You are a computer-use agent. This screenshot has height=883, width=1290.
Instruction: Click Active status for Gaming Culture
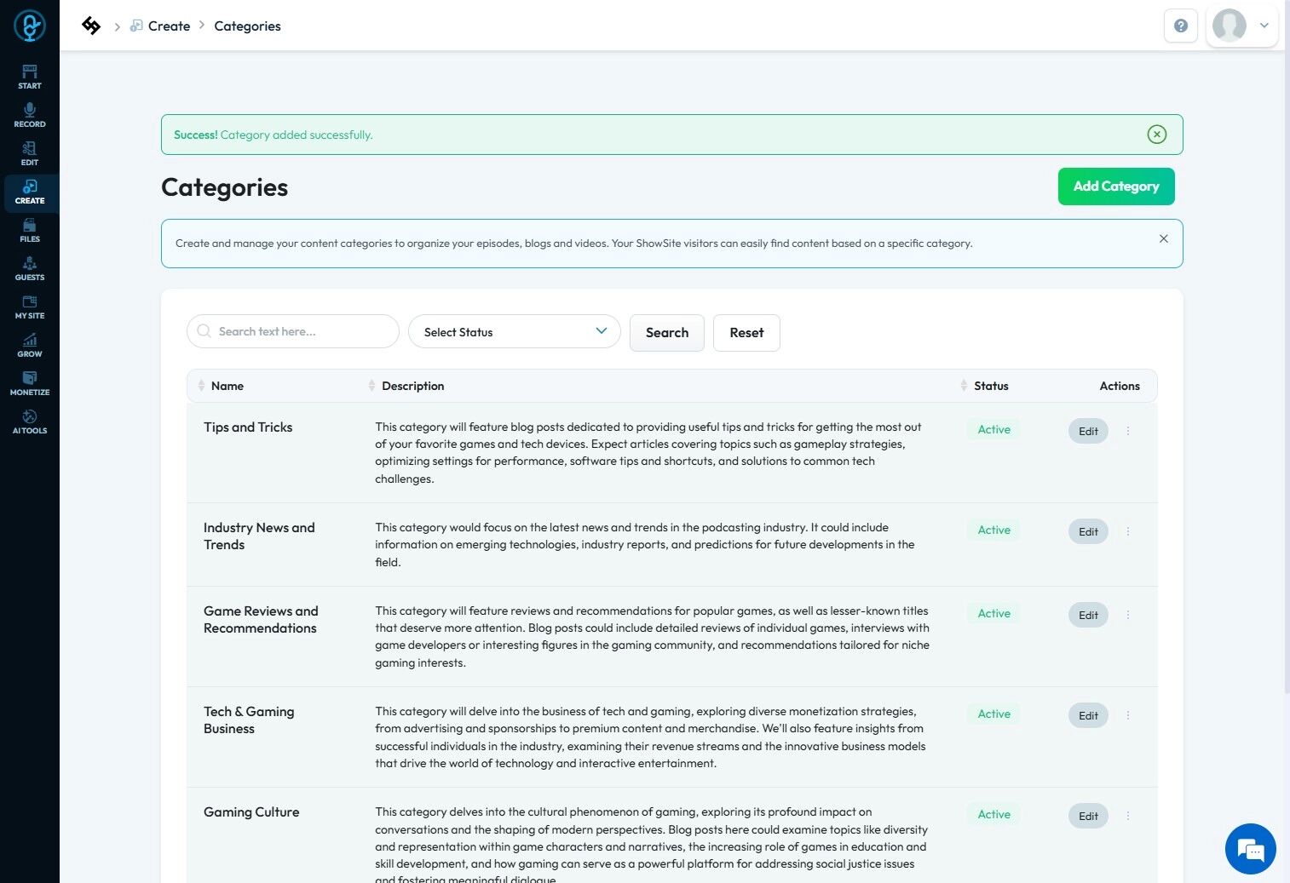(993, 815)
